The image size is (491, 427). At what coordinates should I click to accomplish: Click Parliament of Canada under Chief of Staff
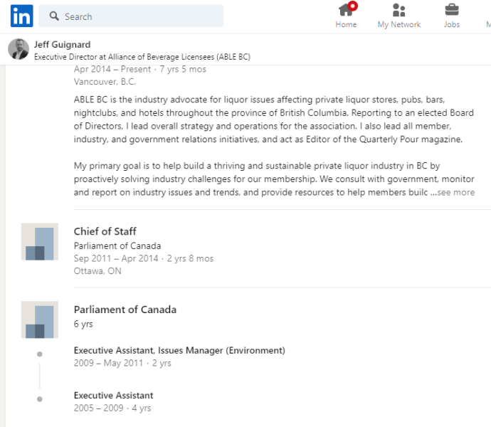tap(117, 246)
